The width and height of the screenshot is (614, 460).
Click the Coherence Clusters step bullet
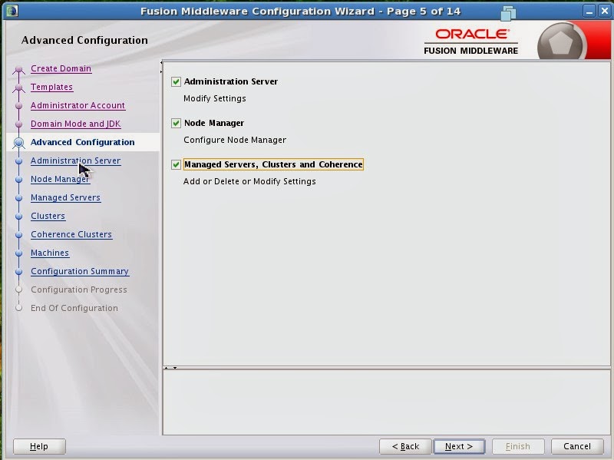(18, 235)
